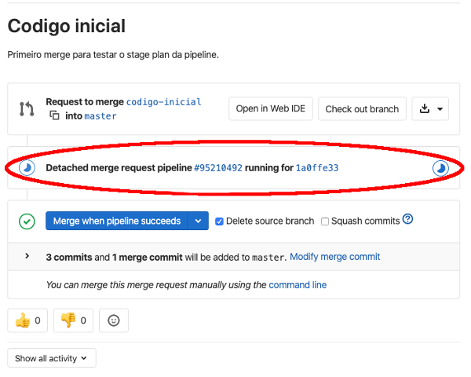Click the merge request branch icon
Viewport: 471px width, 377px height.
tap(27, 109)
